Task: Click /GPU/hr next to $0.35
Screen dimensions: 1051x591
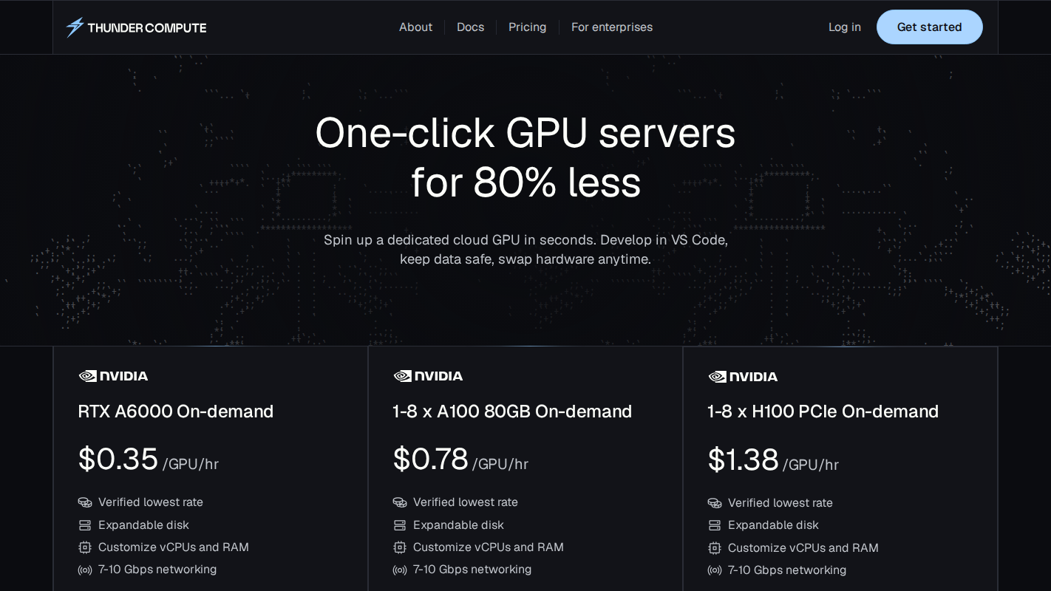Action: point(191,465)
